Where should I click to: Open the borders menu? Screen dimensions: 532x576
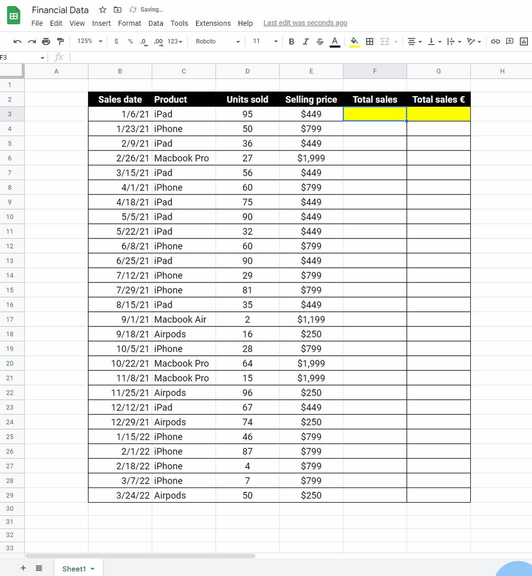(x=370, y=42)
